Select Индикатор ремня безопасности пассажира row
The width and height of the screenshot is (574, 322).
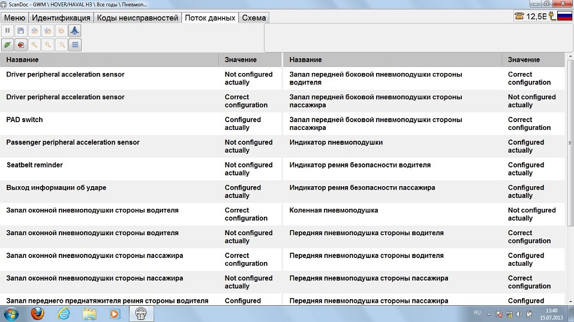tap(424, 192)
